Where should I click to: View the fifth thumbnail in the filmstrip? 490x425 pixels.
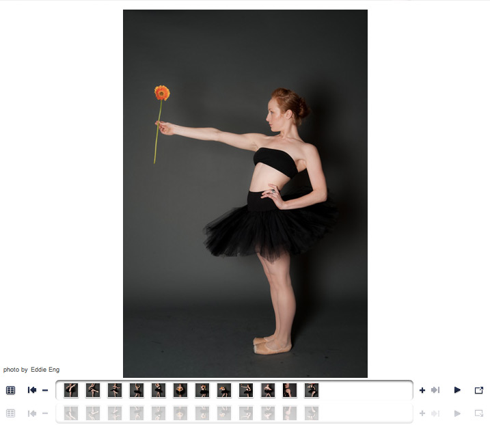tap(159, 390)
